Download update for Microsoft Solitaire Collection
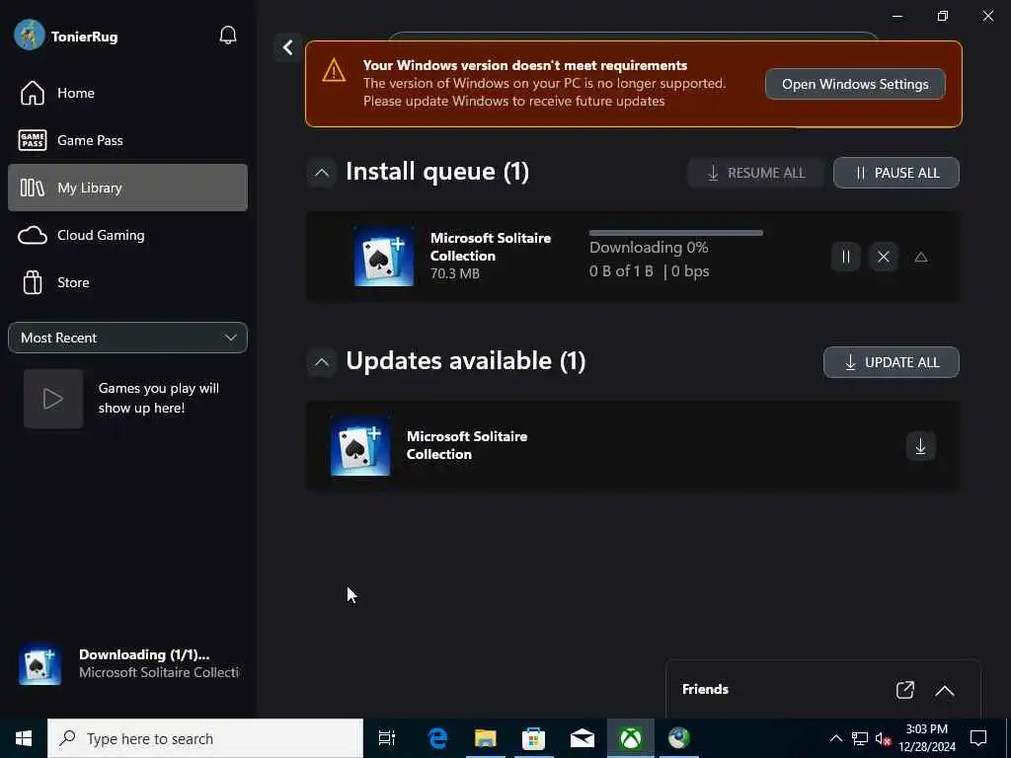 point(920,446)
